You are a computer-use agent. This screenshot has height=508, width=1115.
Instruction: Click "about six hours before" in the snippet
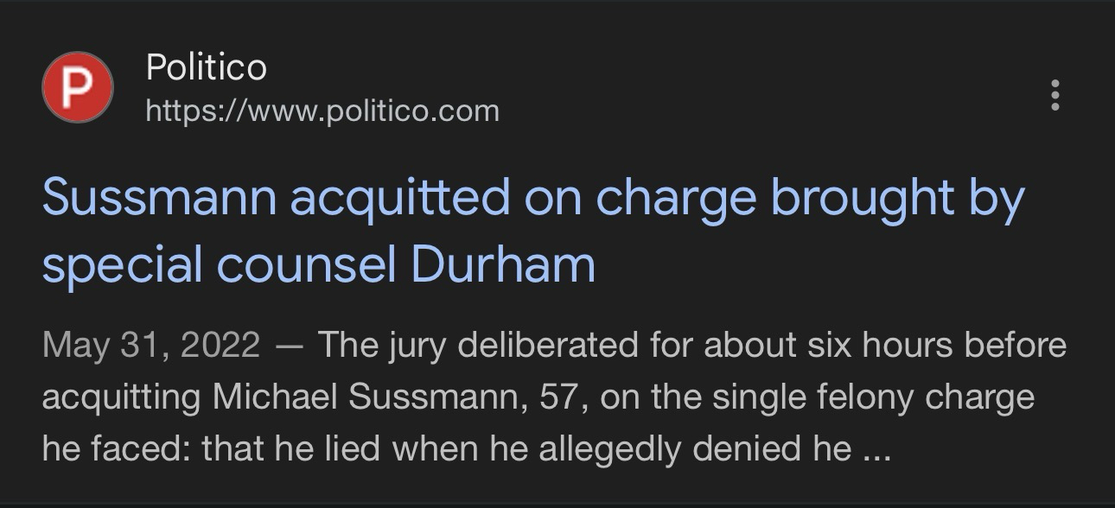[x=884, y=346]
